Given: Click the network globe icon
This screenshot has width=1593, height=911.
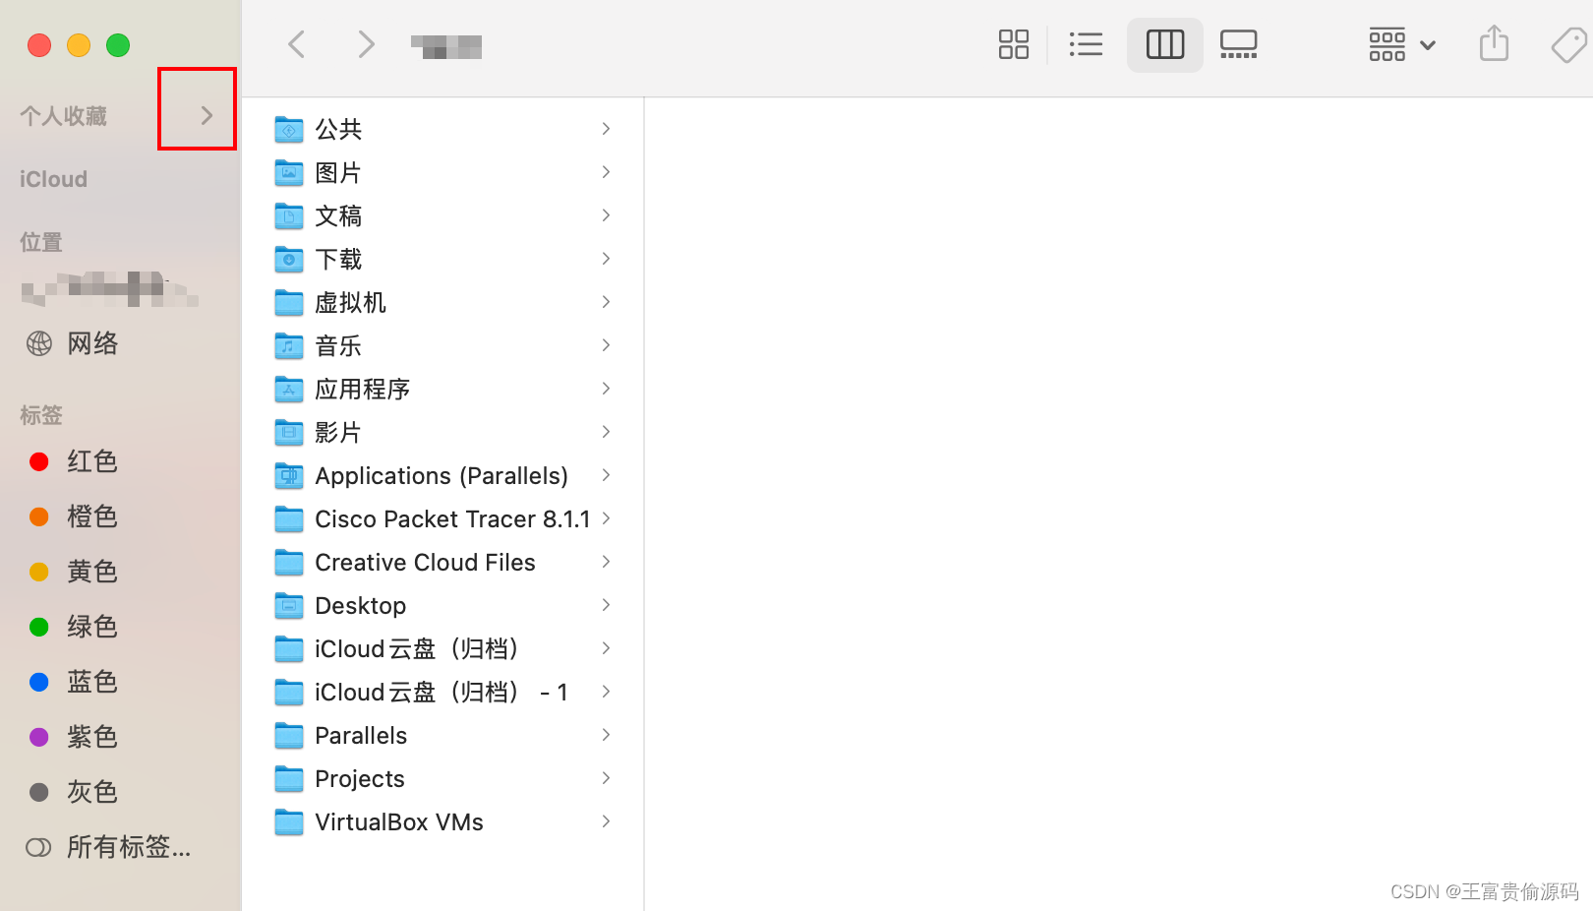Looking at the screenshot, I should (39, 343).
